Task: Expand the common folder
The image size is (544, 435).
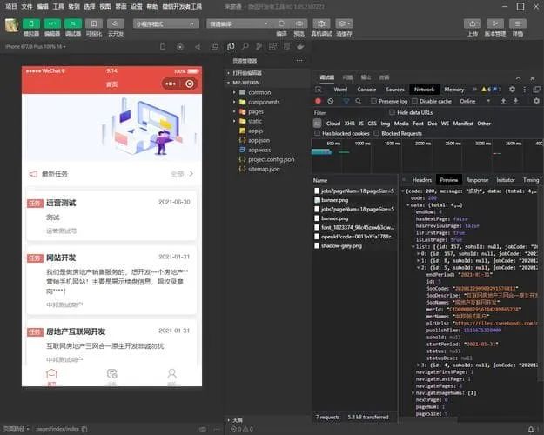Action: click(259, 92)
